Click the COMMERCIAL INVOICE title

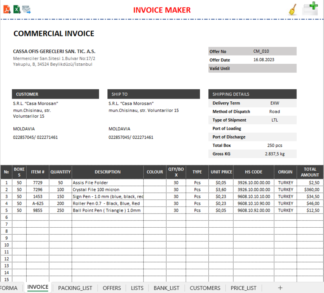tap(54, 33)
